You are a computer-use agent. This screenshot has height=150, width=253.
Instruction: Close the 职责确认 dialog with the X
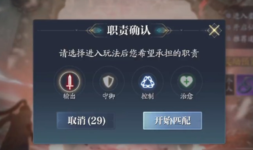click(x=214, y=30)
